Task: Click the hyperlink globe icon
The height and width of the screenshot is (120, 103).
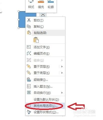Action: [29, 79]
